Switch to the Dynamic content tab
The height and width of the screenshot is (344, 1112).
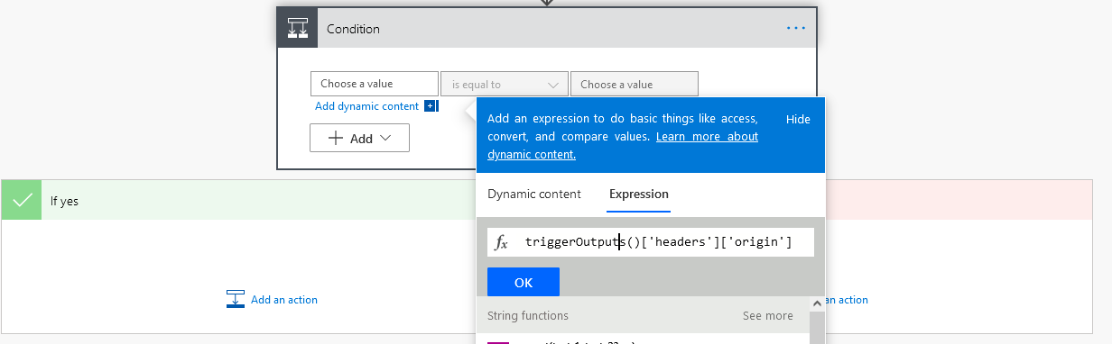click(x=534, y=194)
